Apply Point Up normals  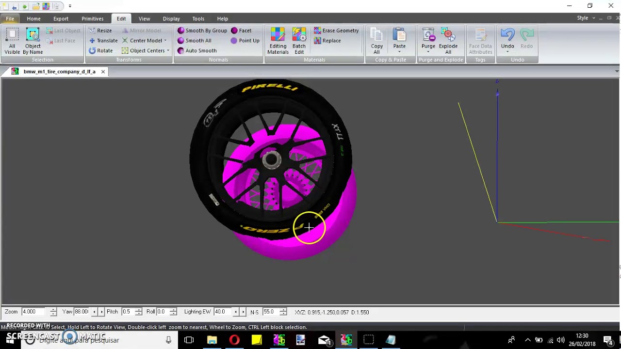[245, 41]
